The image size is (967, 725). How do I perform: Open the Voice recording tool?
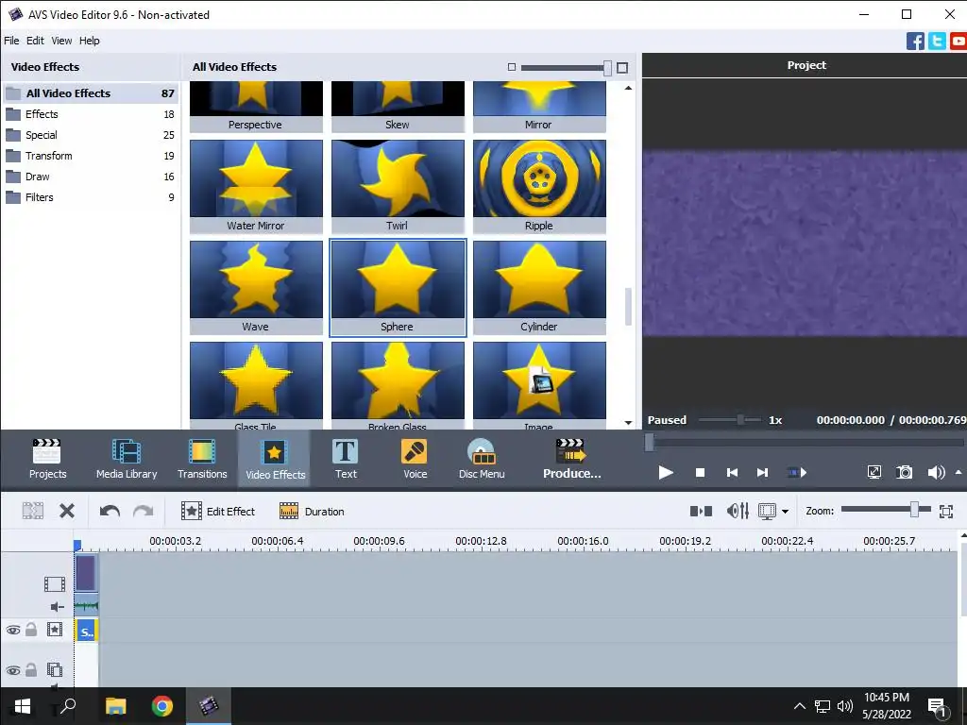[x=416, y=459]
